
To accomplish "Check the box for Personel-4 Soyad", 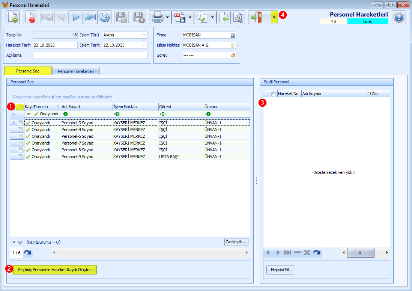I will coord(20,130).
